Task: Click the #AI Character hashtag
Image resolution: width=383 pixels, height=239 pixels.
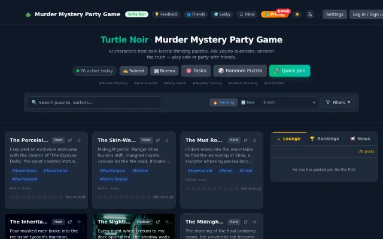Action: point(145,83)
